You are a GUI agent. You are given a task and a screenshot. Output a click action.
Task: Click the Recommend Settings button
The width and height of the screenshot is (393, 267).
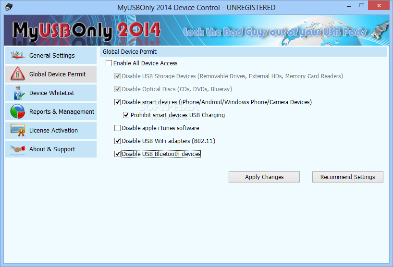click(348, 177)
